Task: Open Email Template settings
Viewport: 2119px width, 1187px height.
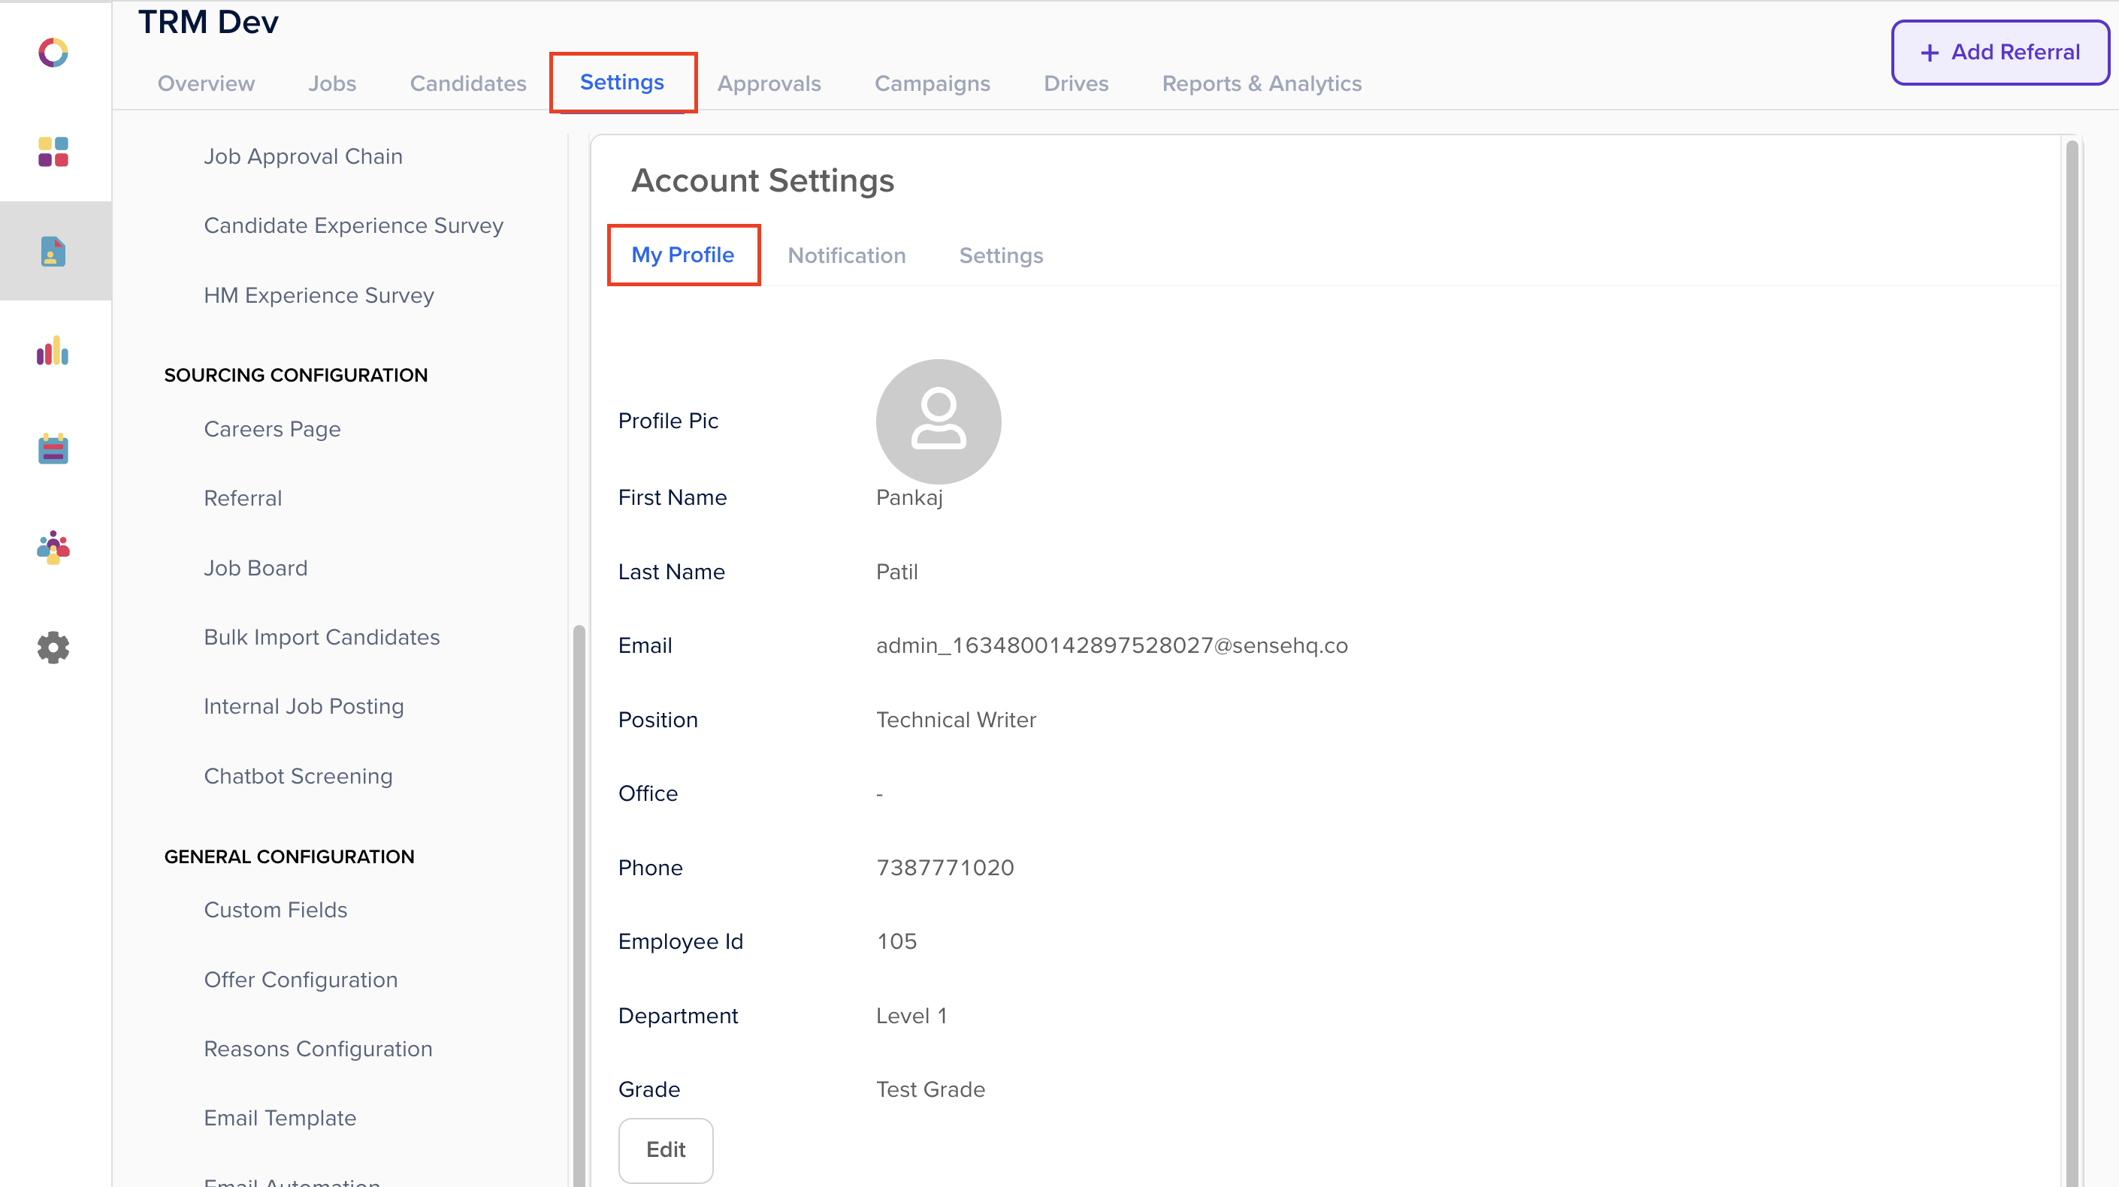Action: tap(280, 1118)
